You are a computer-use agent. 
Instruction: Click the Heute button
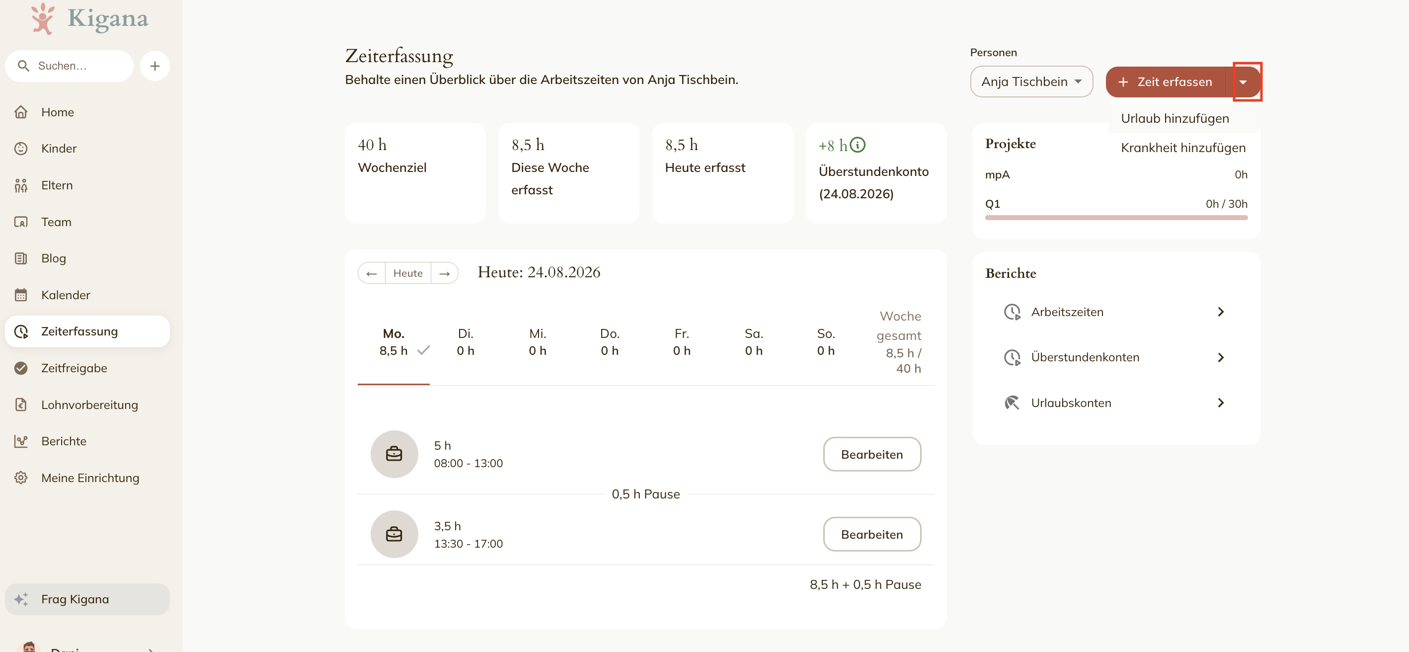pos(408,273)
